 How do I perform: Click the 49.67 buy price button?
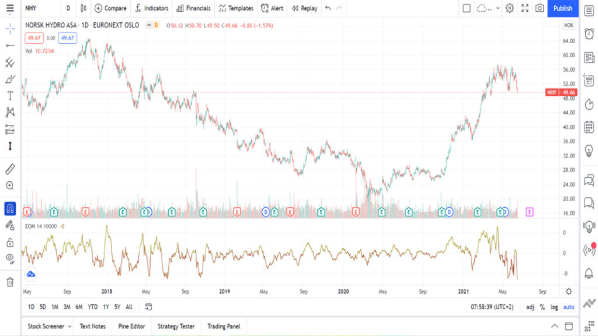pos(68,38)
